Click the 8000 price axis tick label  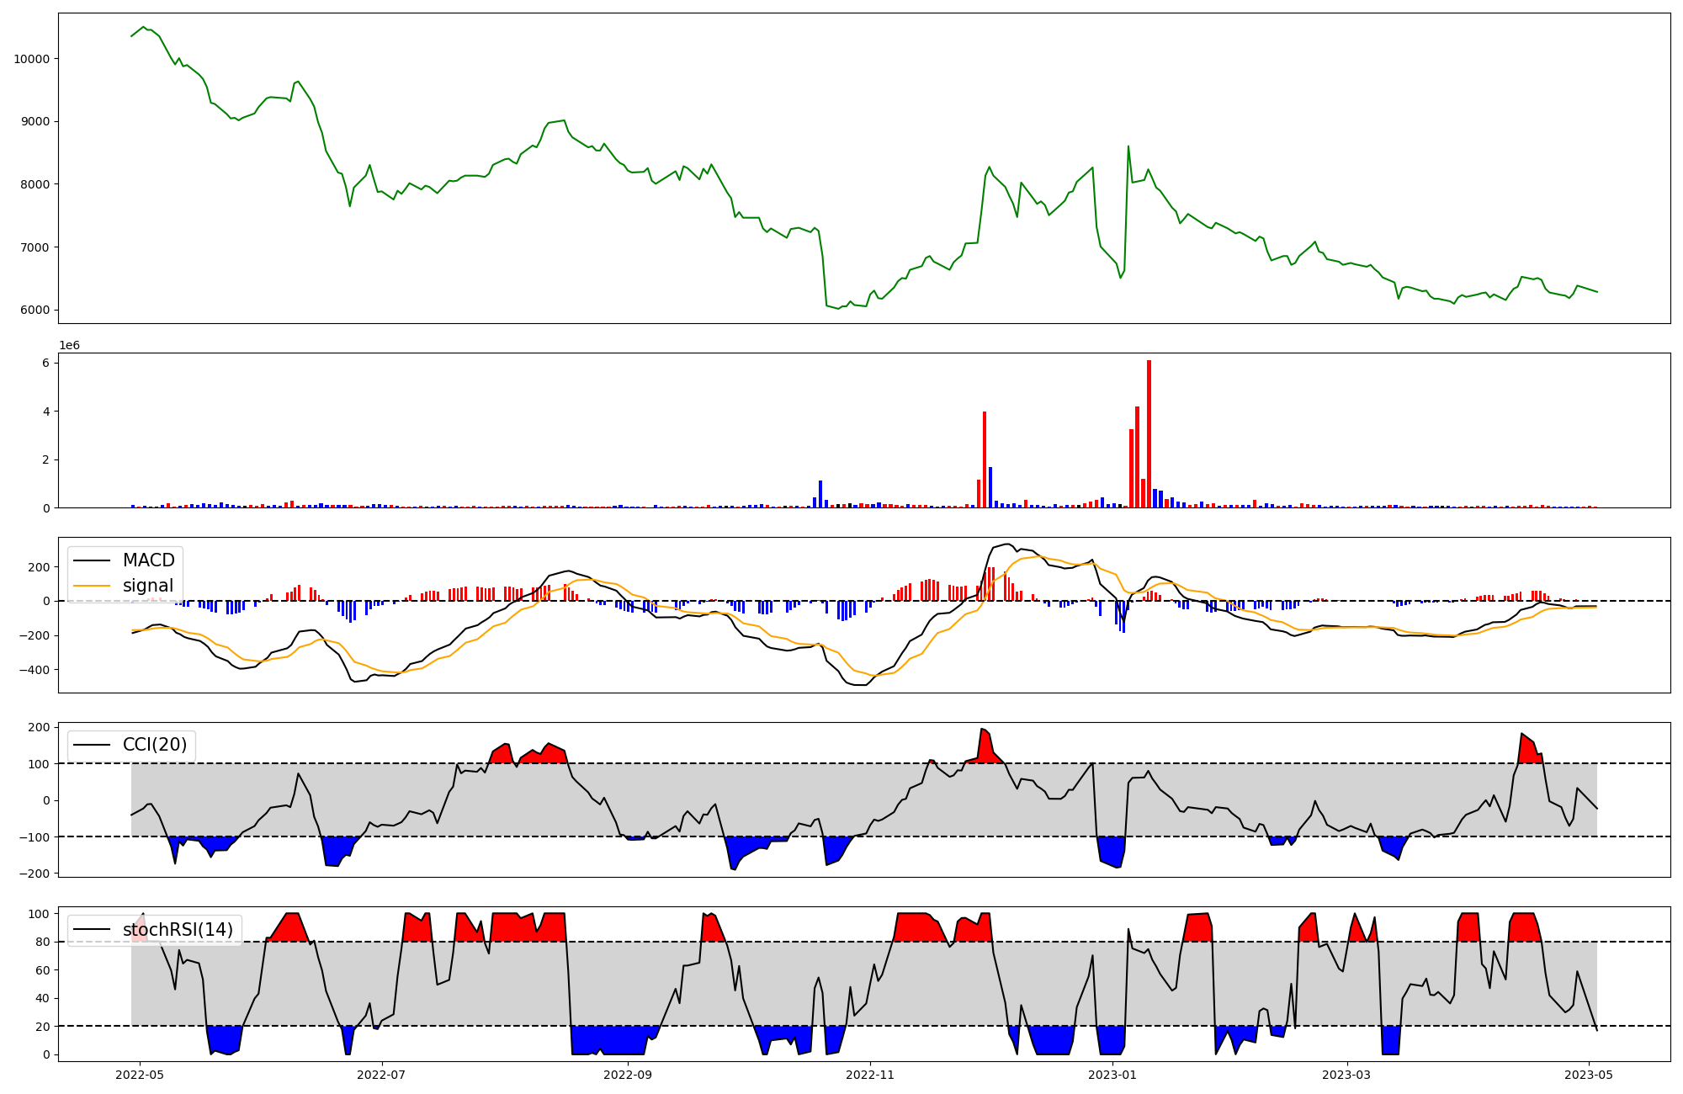[35, 184]
